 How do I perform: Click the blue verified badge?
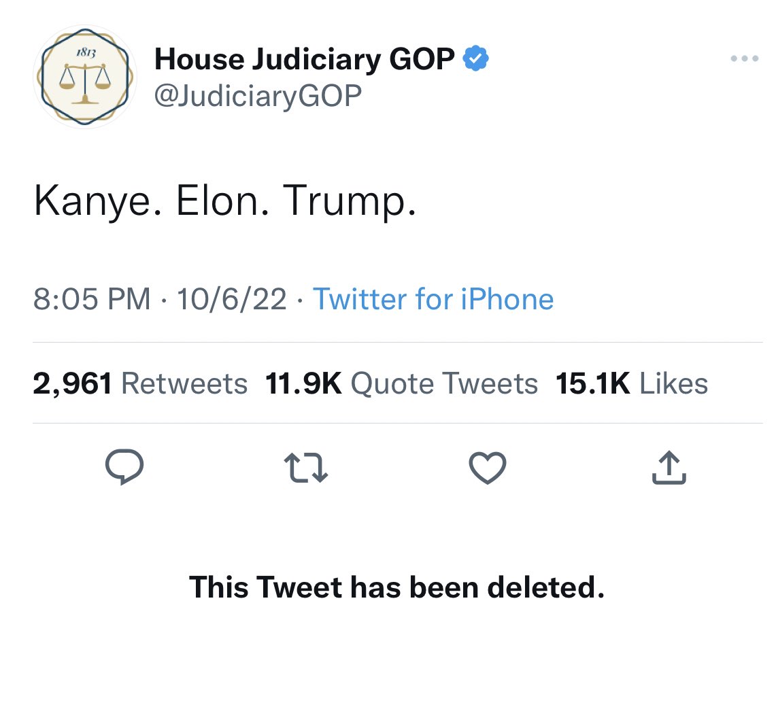476,60
